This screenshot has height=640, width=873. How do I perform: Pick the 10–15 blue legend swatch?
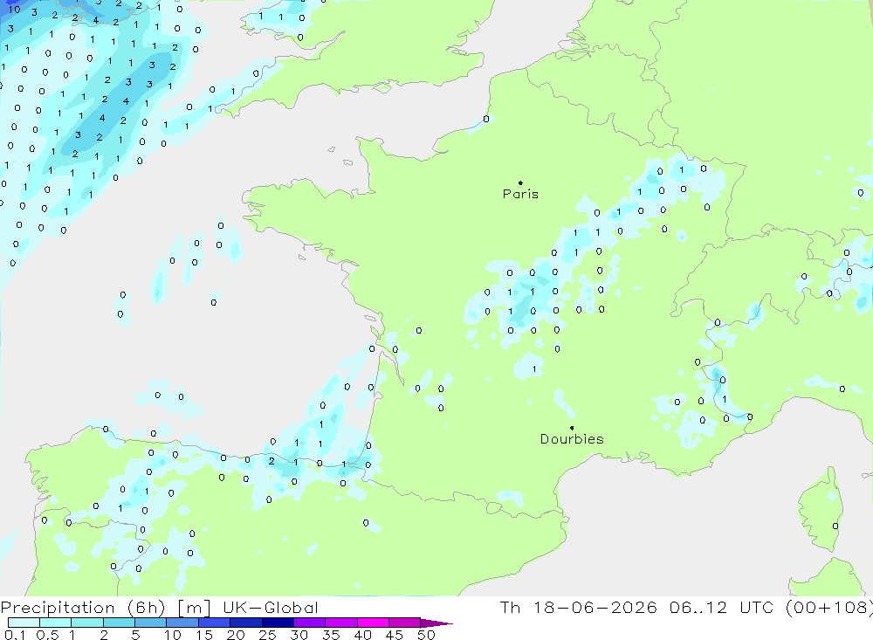182,623
